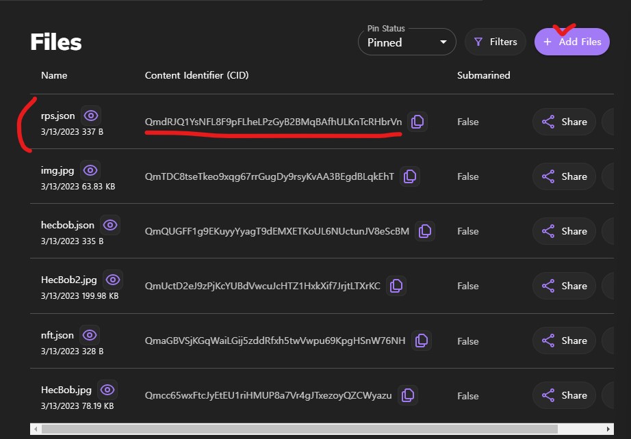Click the nft.json file name
This screenshot has height=439, width=631.
pos(57,335)
